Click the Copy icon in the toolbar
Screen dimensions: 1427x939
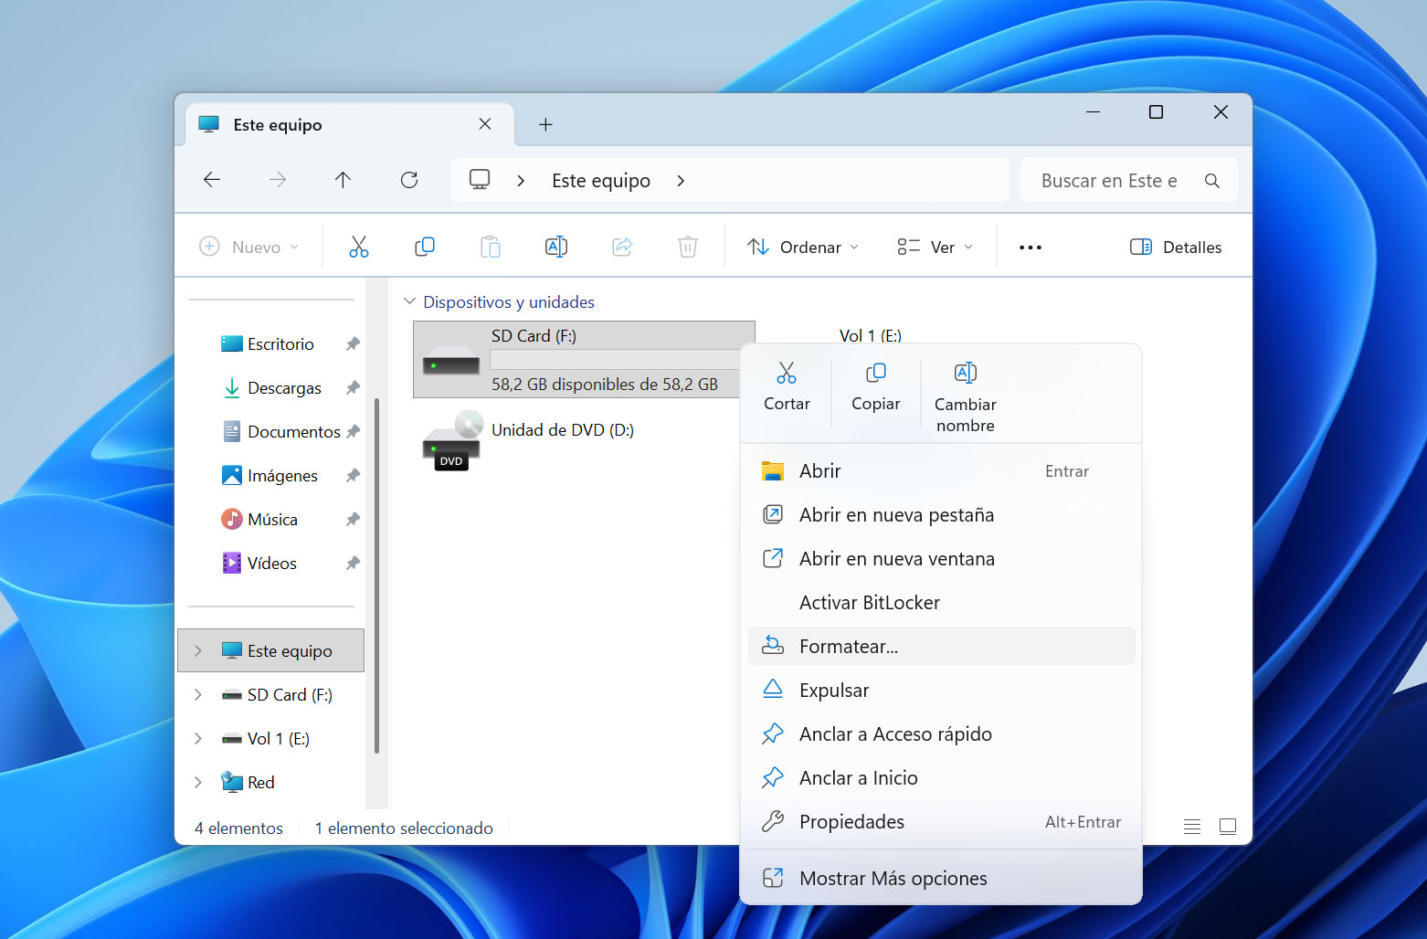(x=425, y=247)
